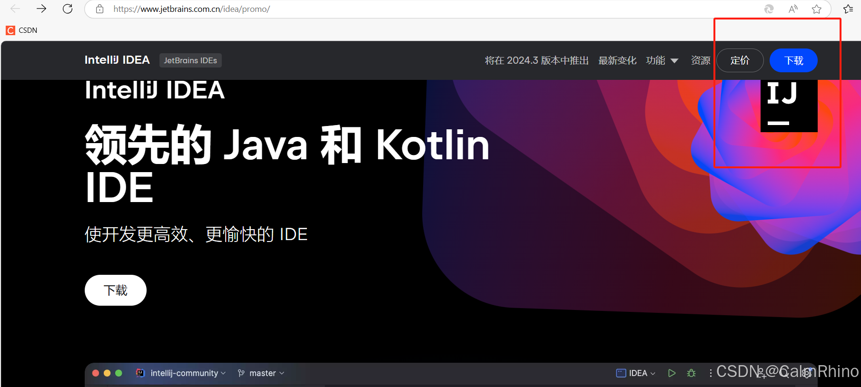
Task: Click the 使开发更高效、更愉快的 IDE subtitle
Action: tap(196, 234)
